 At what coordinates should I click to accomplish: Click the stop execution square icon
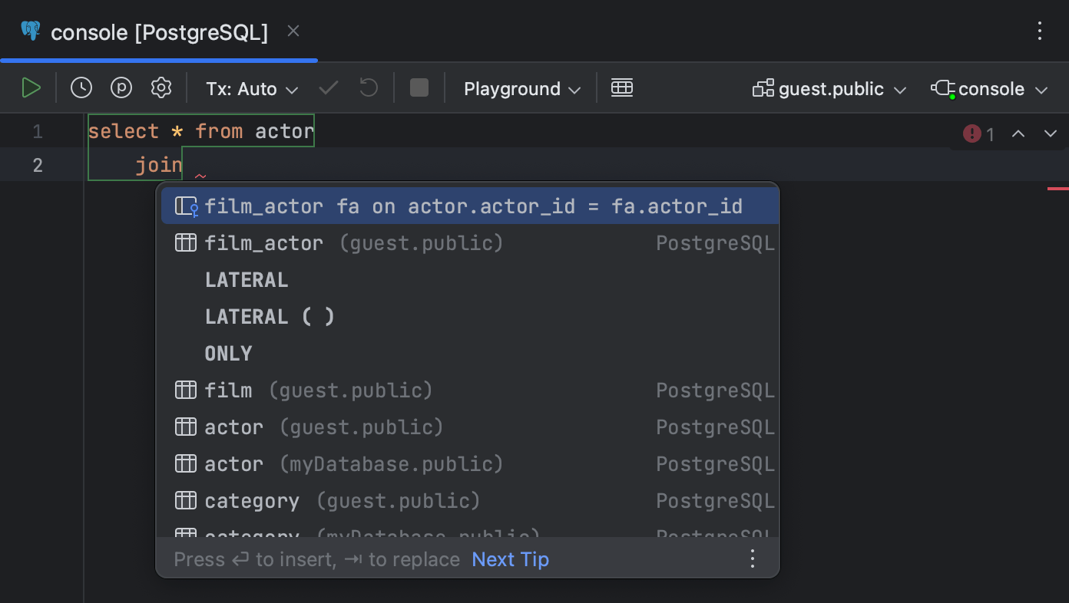(419, 87)
